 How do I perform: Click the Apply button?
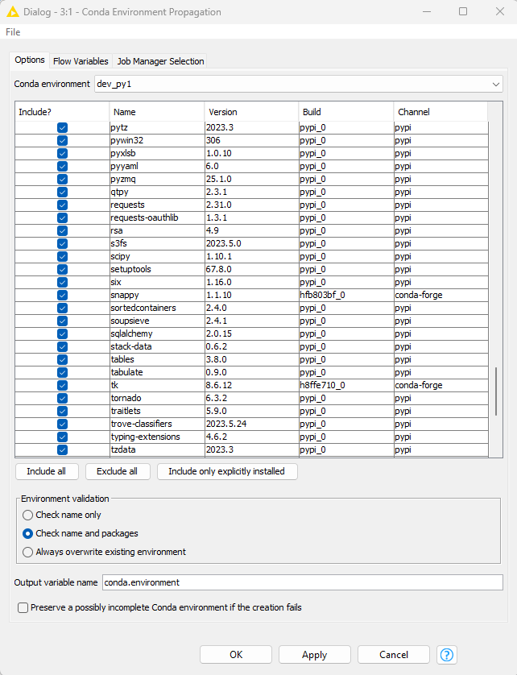point(315,655)
